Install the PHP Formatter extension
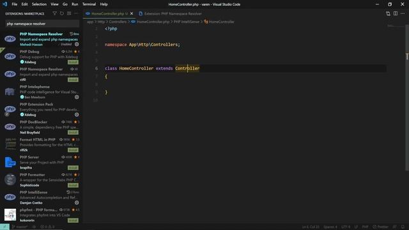The height and width of the screenshot is (230, 409). [x=73, y=185]
